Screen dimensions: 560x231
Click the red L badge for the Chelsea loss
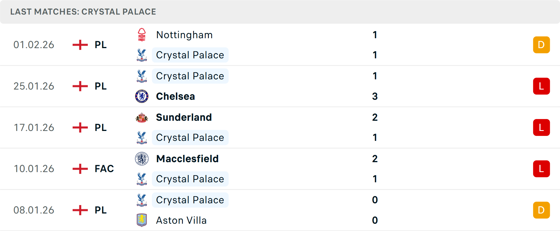541,86
